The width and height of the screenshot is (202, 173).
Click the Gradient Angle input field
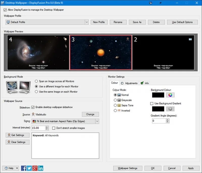(x=159, y=121)
